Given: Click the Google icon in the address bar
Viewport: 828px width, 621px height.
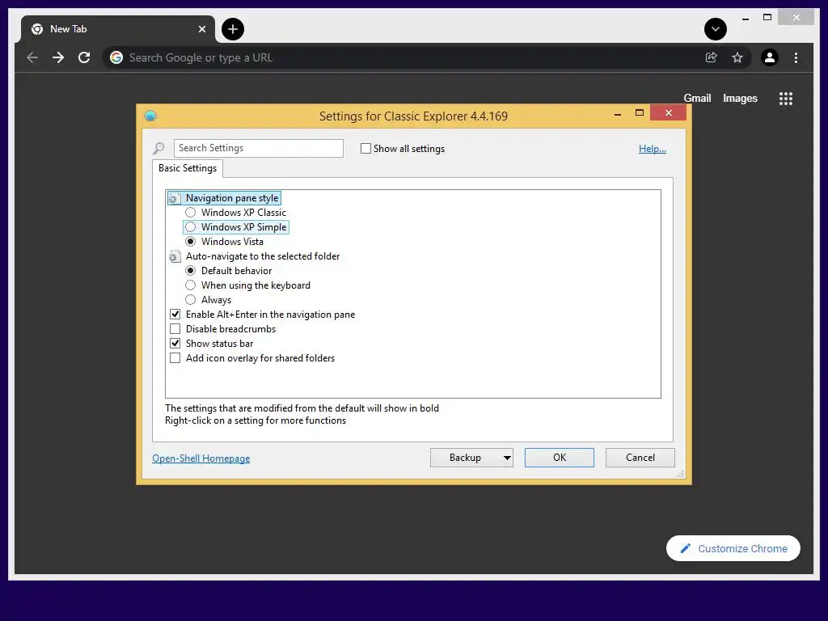Looking at the screenshot, I should coord(116,57).
